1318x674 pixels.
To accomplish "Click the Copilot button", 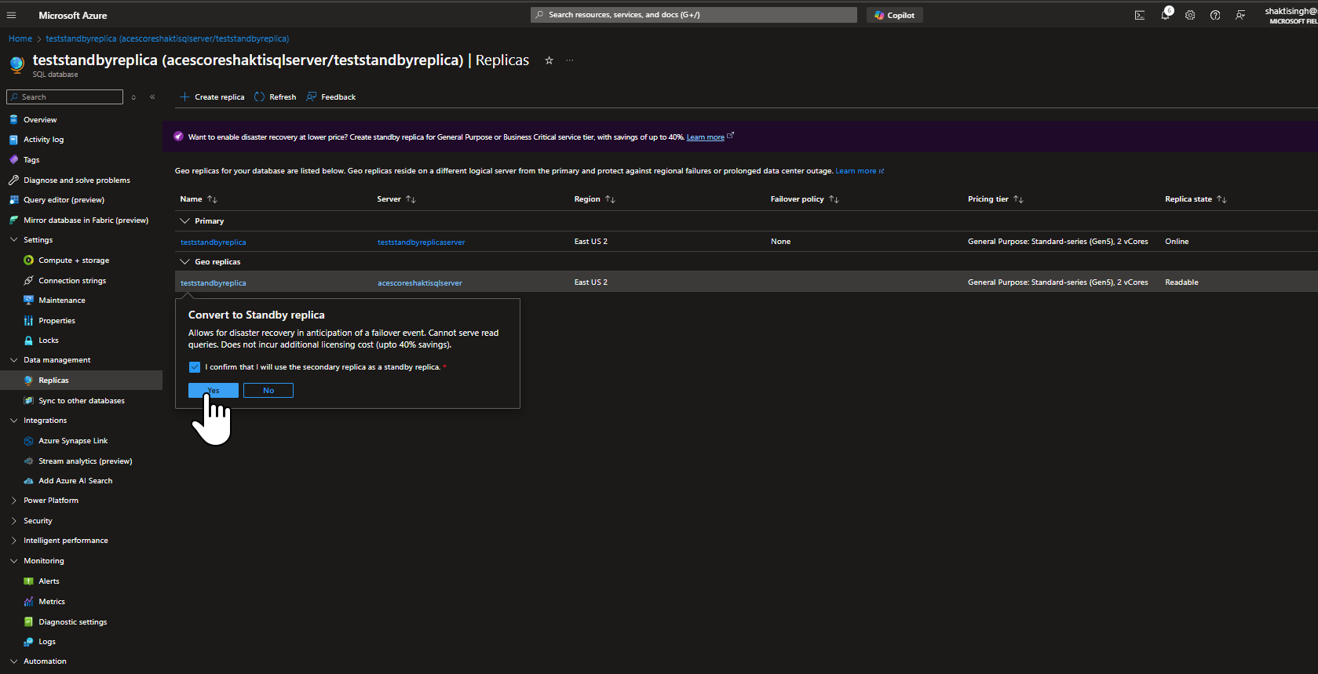I will 895,15.
